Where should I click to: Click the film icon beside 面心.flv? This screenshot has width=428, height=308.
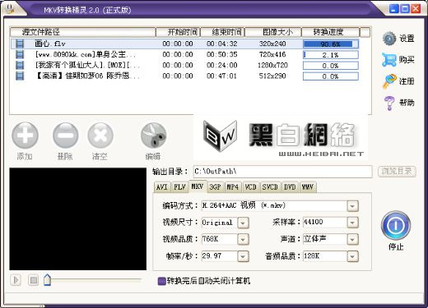(x=20, y=44)
